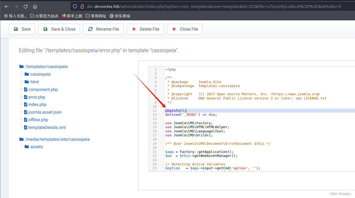This screenshot has width=355, height=198.
Task: Click the Save button
Action: [x=22, y=29]
